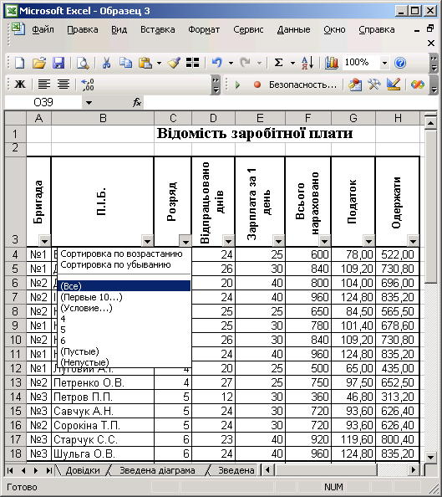Open the Податок column filter arrow
Image resolution: width=442 pixels, height=497 pixels.
[x=368, y=242]
